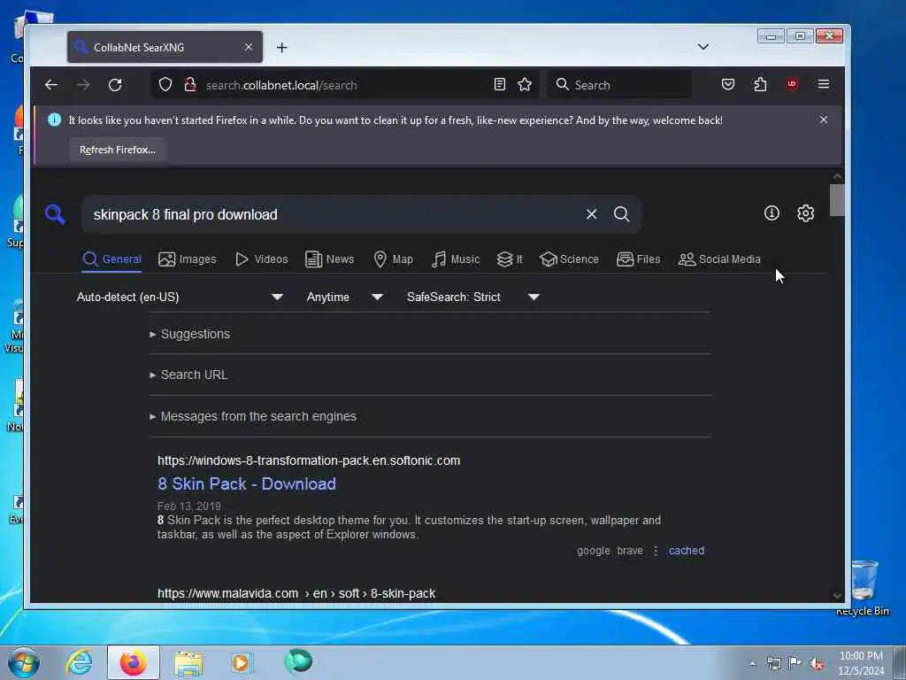Click the muted volume tray icon
Image resolution: width=906 pixels, height=680 pixels.
pos(817,664)
